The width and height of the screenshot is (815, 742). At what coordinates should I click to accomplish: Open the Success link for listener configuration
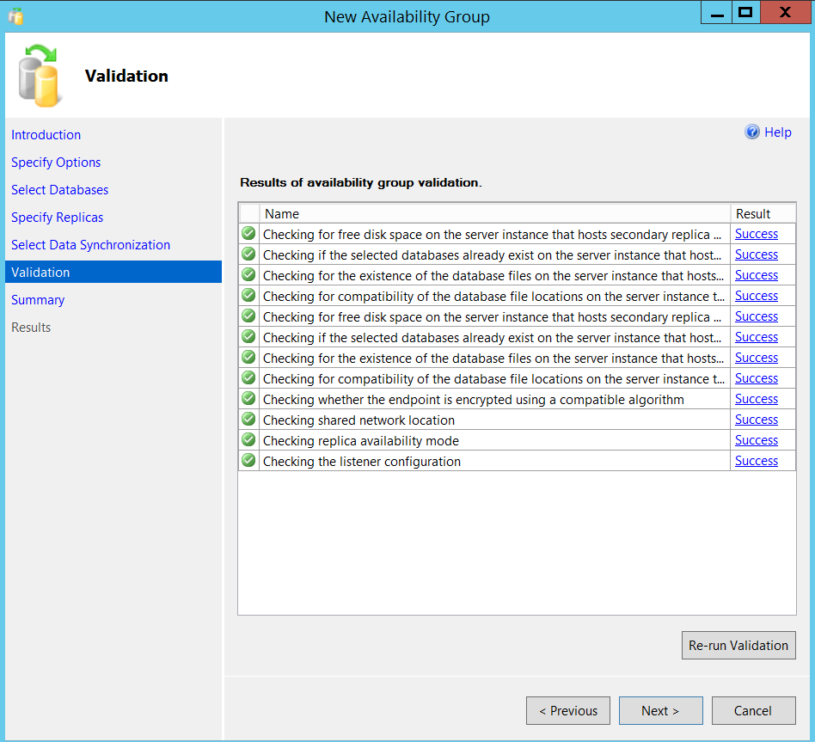tap(757, 461)
